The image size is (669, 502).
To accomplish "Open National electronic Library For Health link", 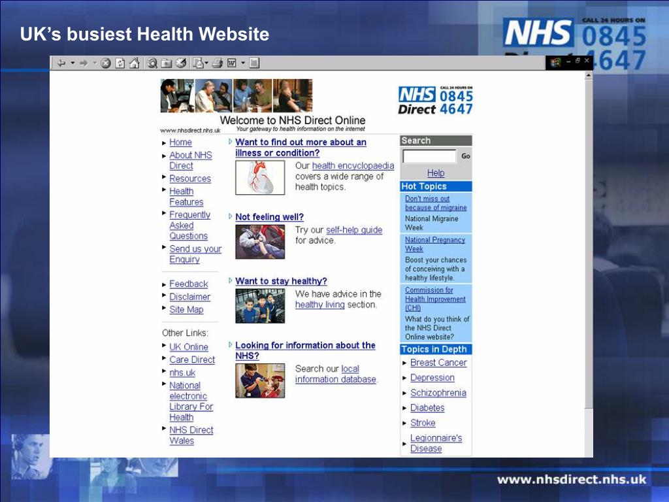I will (x=191, y=401).
